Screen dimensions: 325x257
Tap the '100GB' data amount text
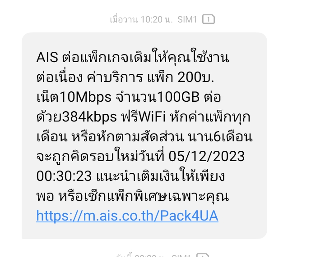click(x=178, y=97)
